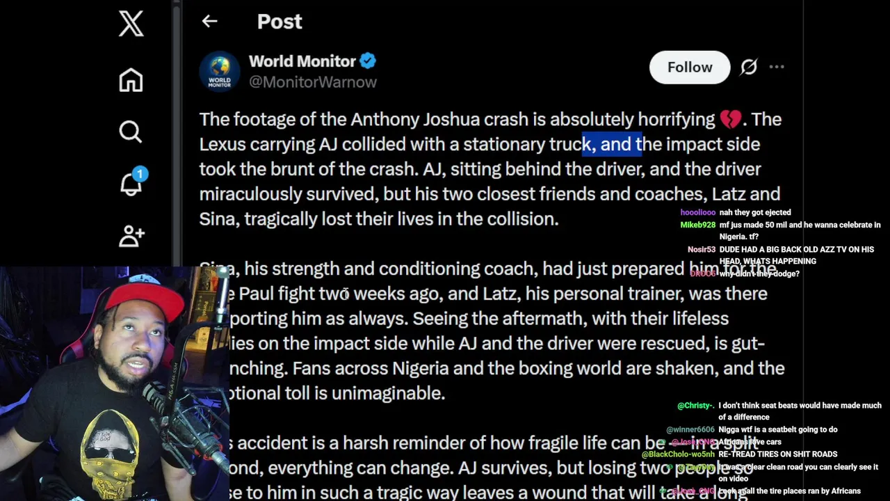This screenshot has width=890, height=501.
Task: Click the broken heart emoji in post
Action: pyautogui.click(x=730, y=120)
